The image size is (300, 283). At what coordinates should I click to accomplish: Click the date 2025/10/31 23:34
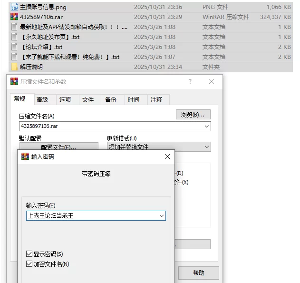click(x=158, y=67)
